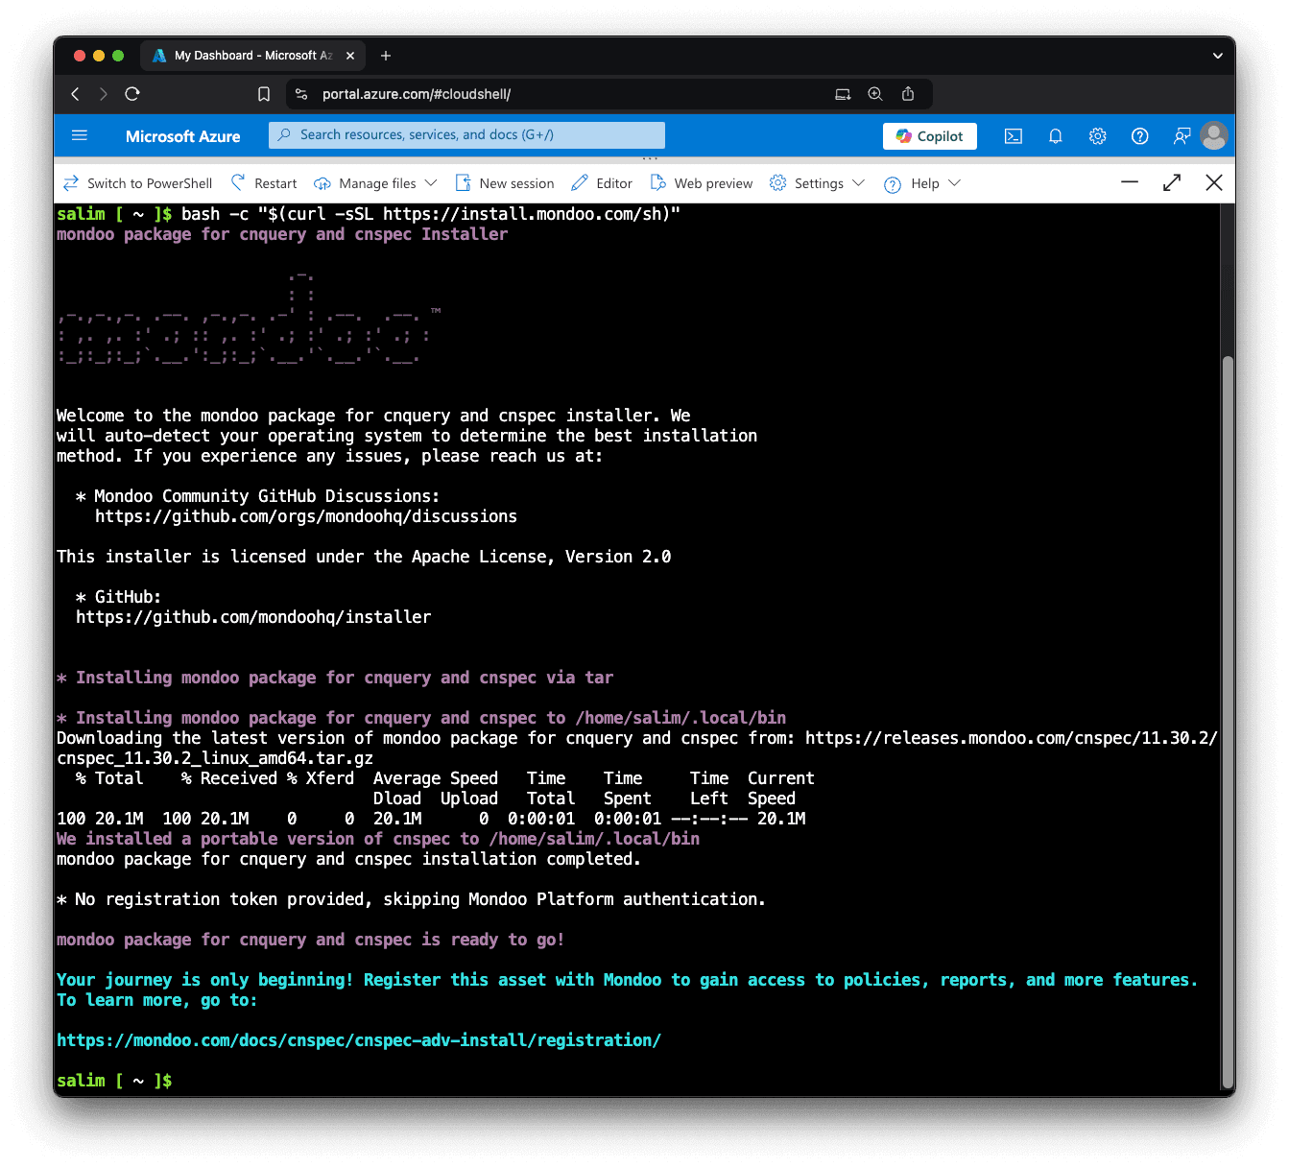The width and height of the screenshot is (1289, 1168).
Task: Open the cnspec registration documentation link
Action: [358, 1039]
